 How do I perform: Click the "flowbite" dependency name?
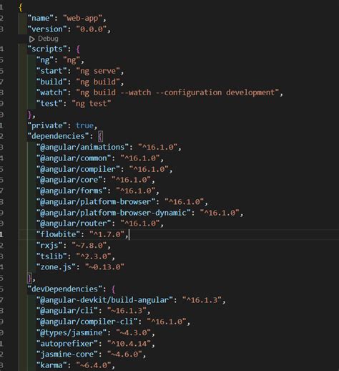59,234
